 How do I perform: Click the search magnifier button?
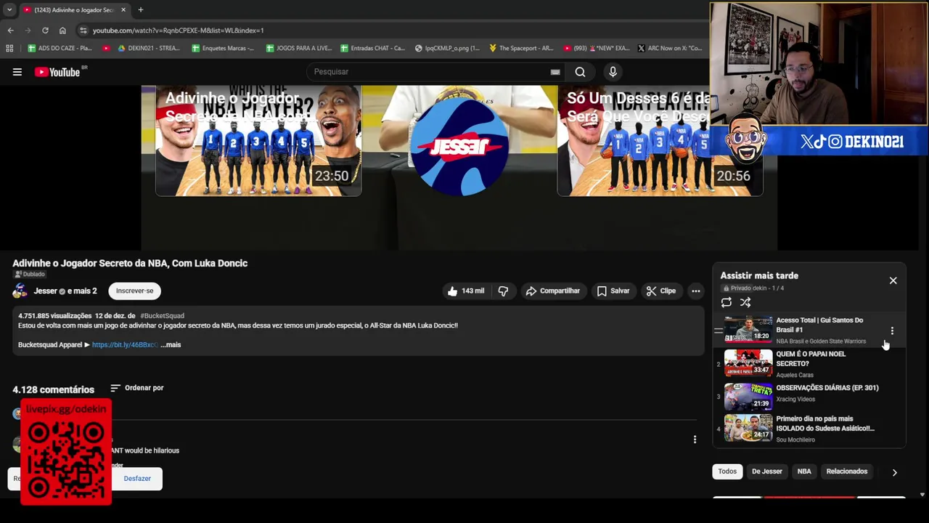click(x=580, y=72)
